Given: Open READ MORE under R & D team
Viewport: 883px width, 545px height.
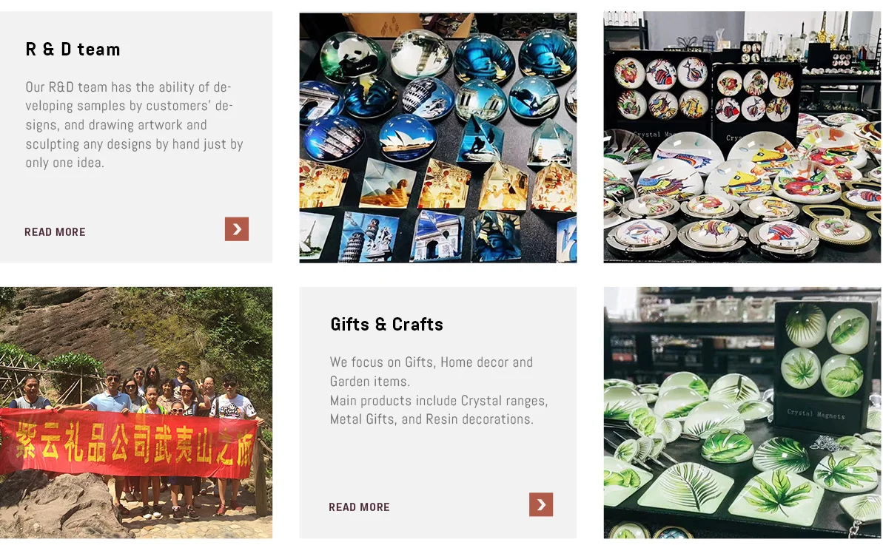Looking at the screenshot, I should point(56,231).
